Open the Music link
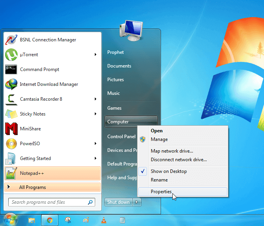 coord(114,93)
